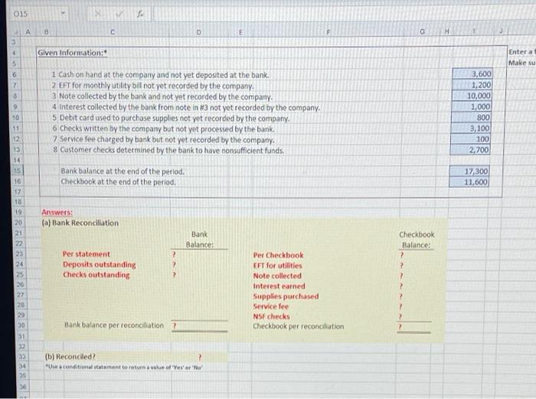Click 'Debit card used to purchase supplies' text
536x399 pixels.
pos(175,118)
